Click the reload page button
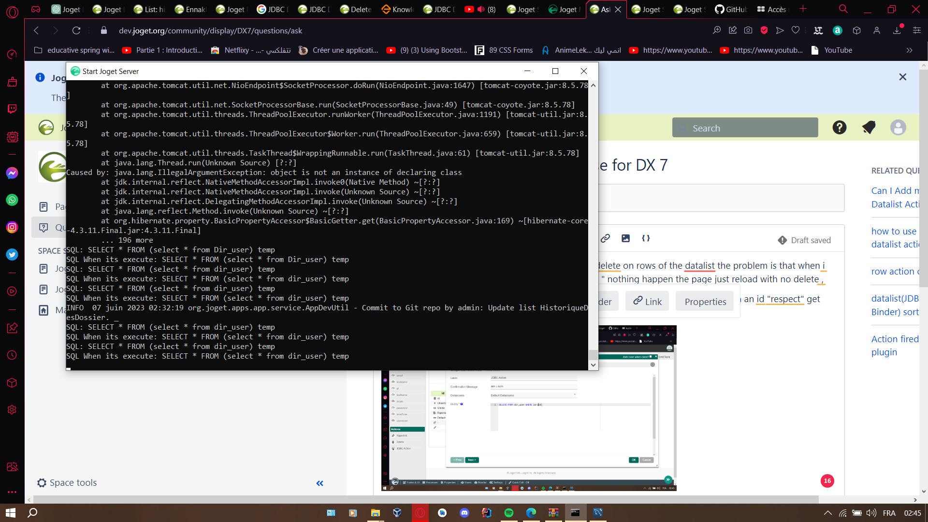Viewport: 928px width, 522px height. coord(76,30)
